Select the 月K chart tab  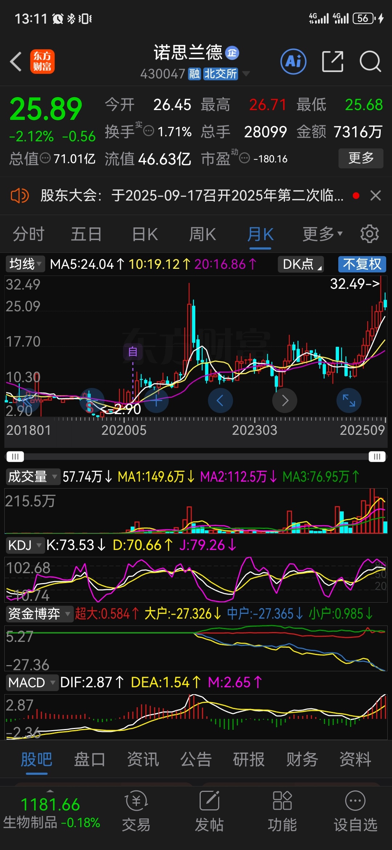260,234
